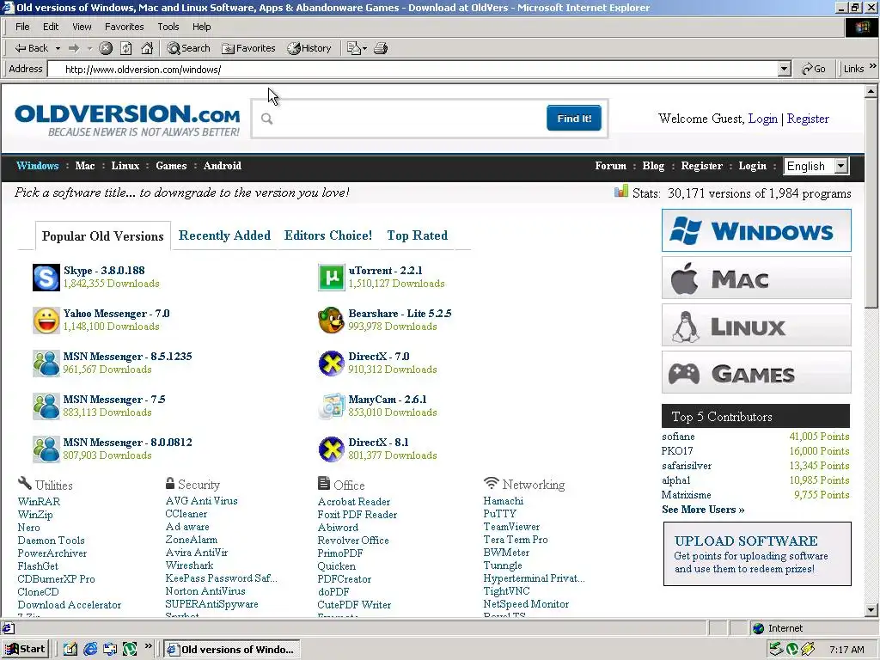Image resolution: width=880 pixels, height=660 pixels.
Task: Click the Old versions of Windo... taskbar button
Action: tap(232, 650)
